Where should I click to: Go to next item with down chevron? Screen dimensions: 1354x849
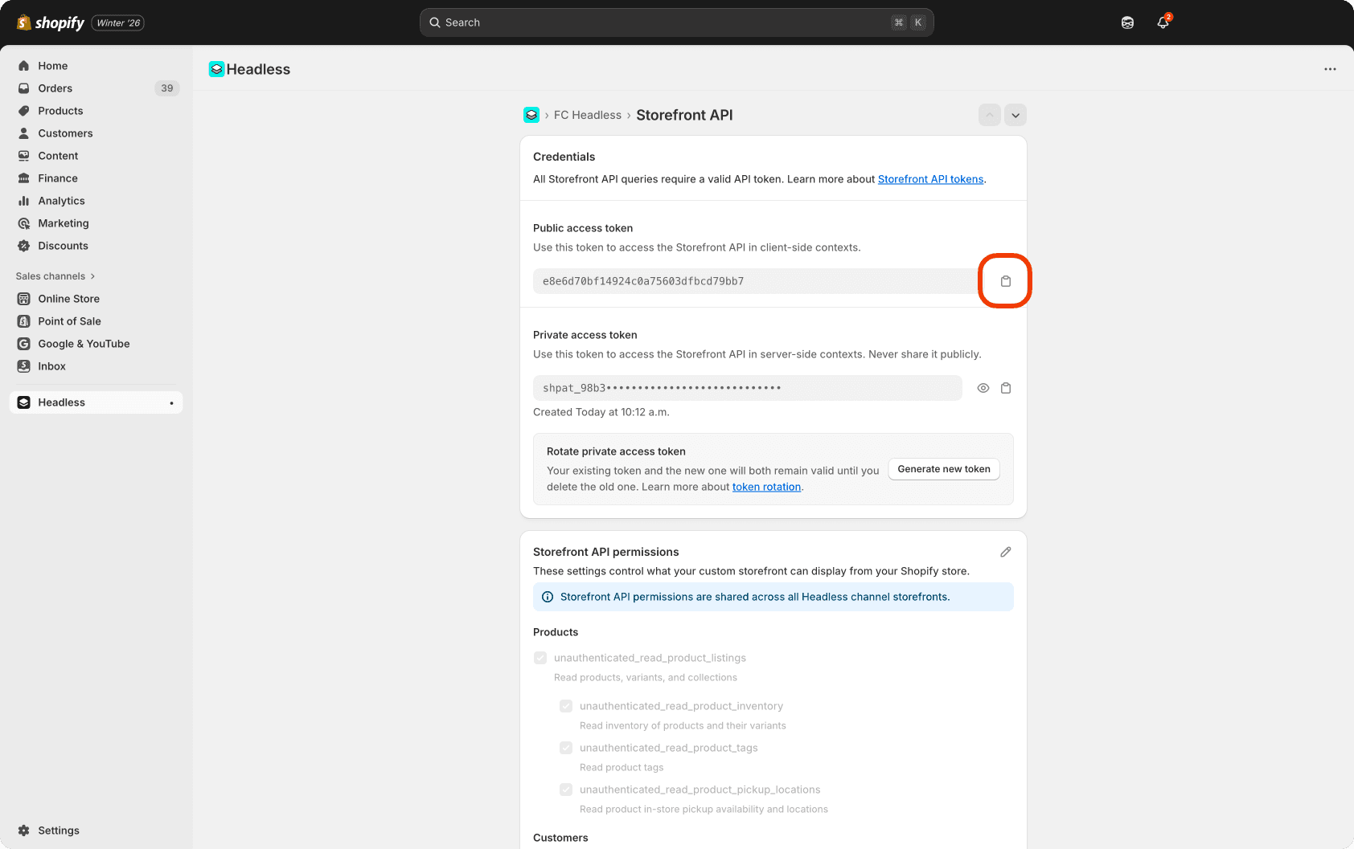click(1015, 115)
